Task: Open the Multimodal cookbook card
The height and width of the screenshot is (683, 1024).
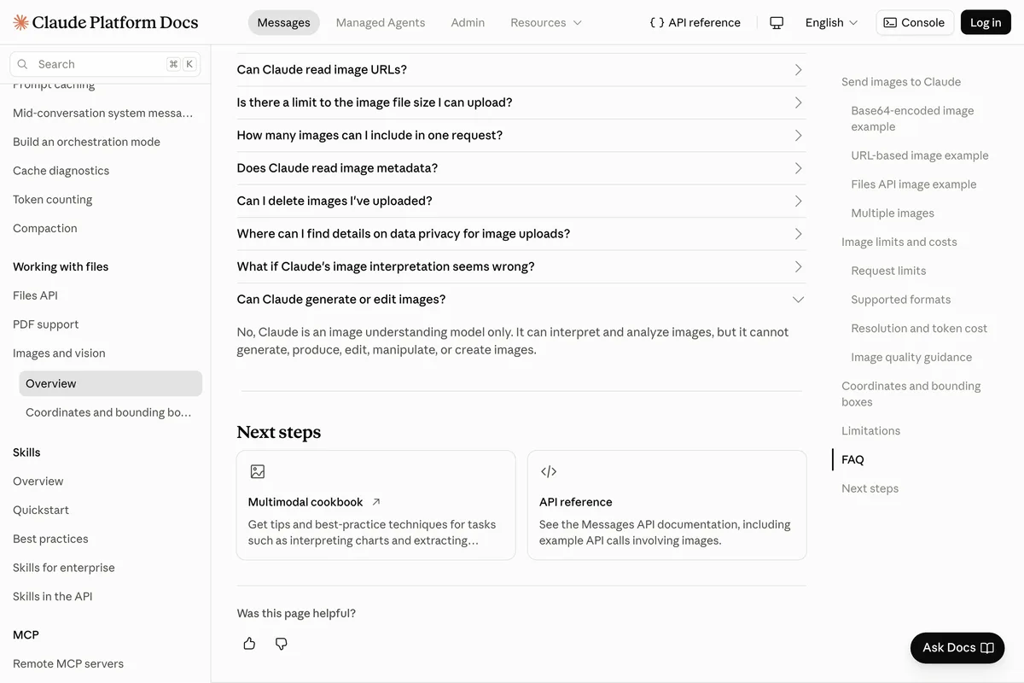Action: click(x=376, y=505)
